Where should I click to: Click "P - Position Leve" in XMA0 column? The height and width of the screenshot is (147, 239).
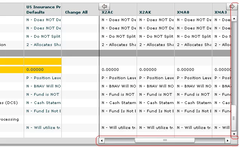click(194, 78)
